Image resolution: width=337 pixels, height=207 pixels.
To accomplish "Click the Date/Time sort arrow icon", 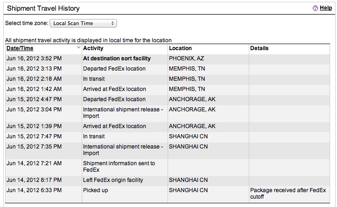I will point(78,47).
